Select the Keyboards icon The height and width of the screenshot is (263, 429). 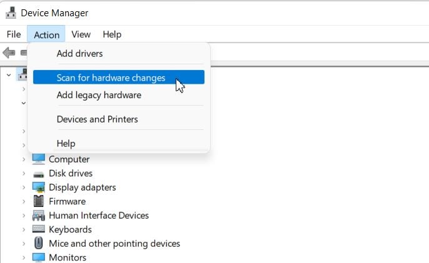click(x=39, y=229)
